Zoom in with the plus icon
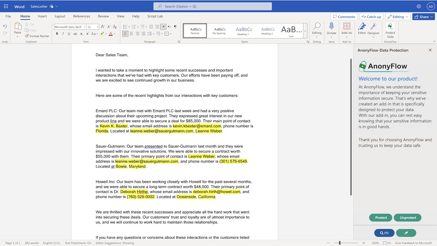Image resolution: width=437 pixels, height=246 pixels. [x=364, y=243]
